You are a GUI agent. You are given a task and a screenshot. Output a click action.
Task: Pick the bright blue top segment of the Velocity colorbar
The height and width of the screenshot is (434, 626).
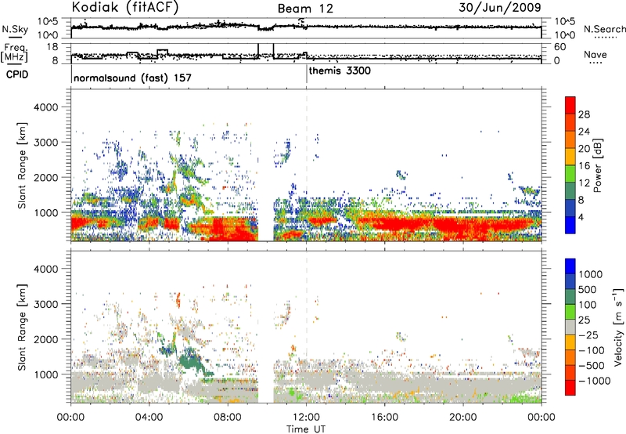pyautogui.click(x=570, y=266)
